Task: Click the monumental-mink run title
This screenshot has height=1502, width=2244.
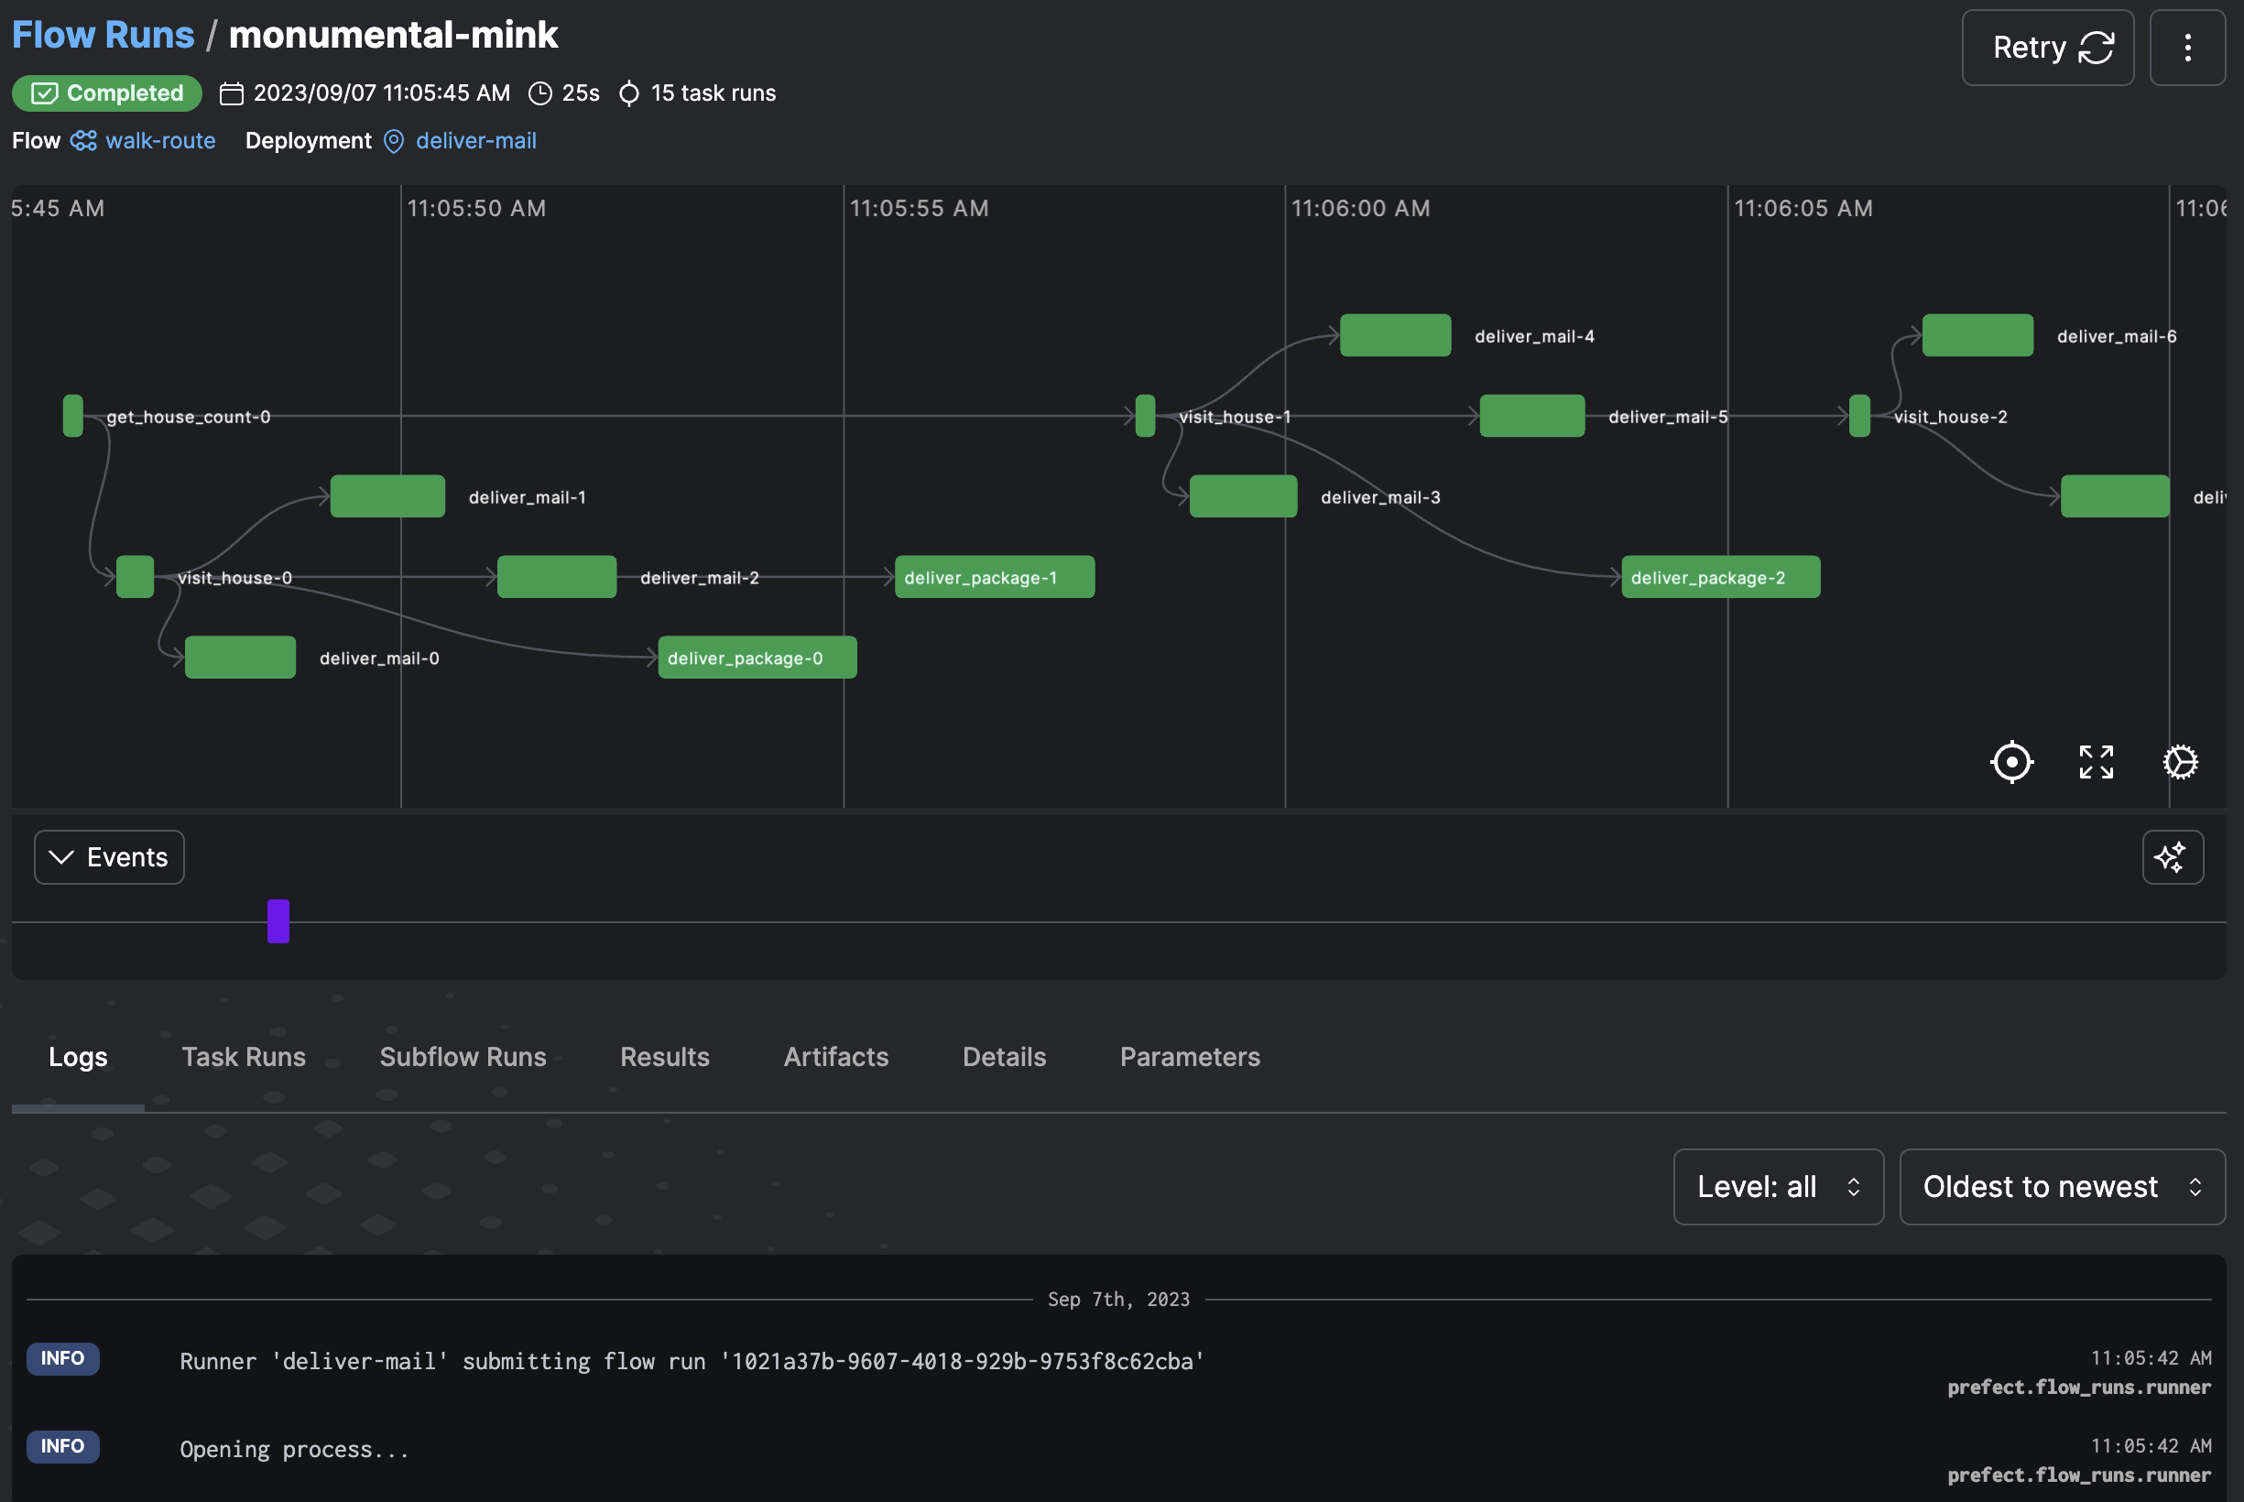Action: (x=393, y=35)
